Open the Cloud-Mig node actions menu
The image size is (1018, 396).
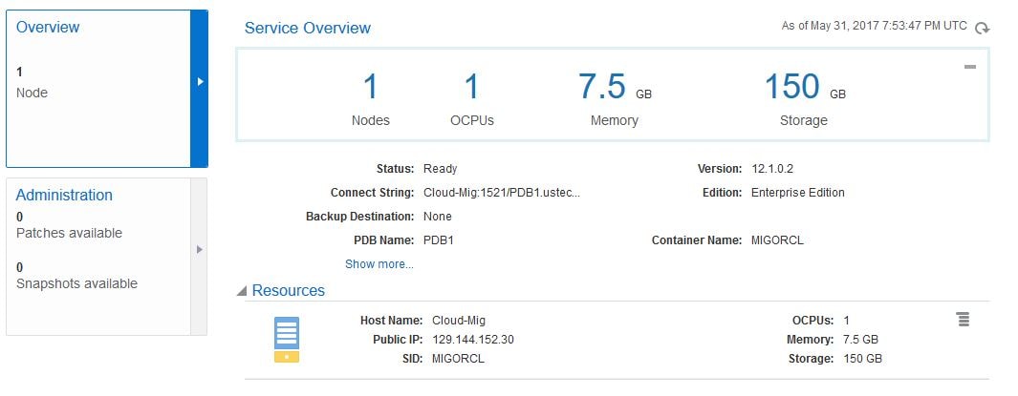tap(964, 320)
